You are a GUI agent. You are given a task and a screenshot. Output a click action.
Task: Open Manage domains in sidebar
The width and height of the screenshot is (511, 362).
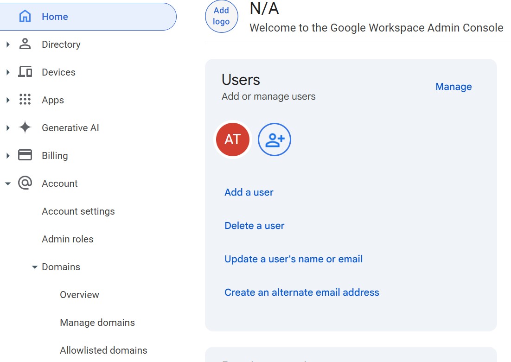click(x=97, y=323)
